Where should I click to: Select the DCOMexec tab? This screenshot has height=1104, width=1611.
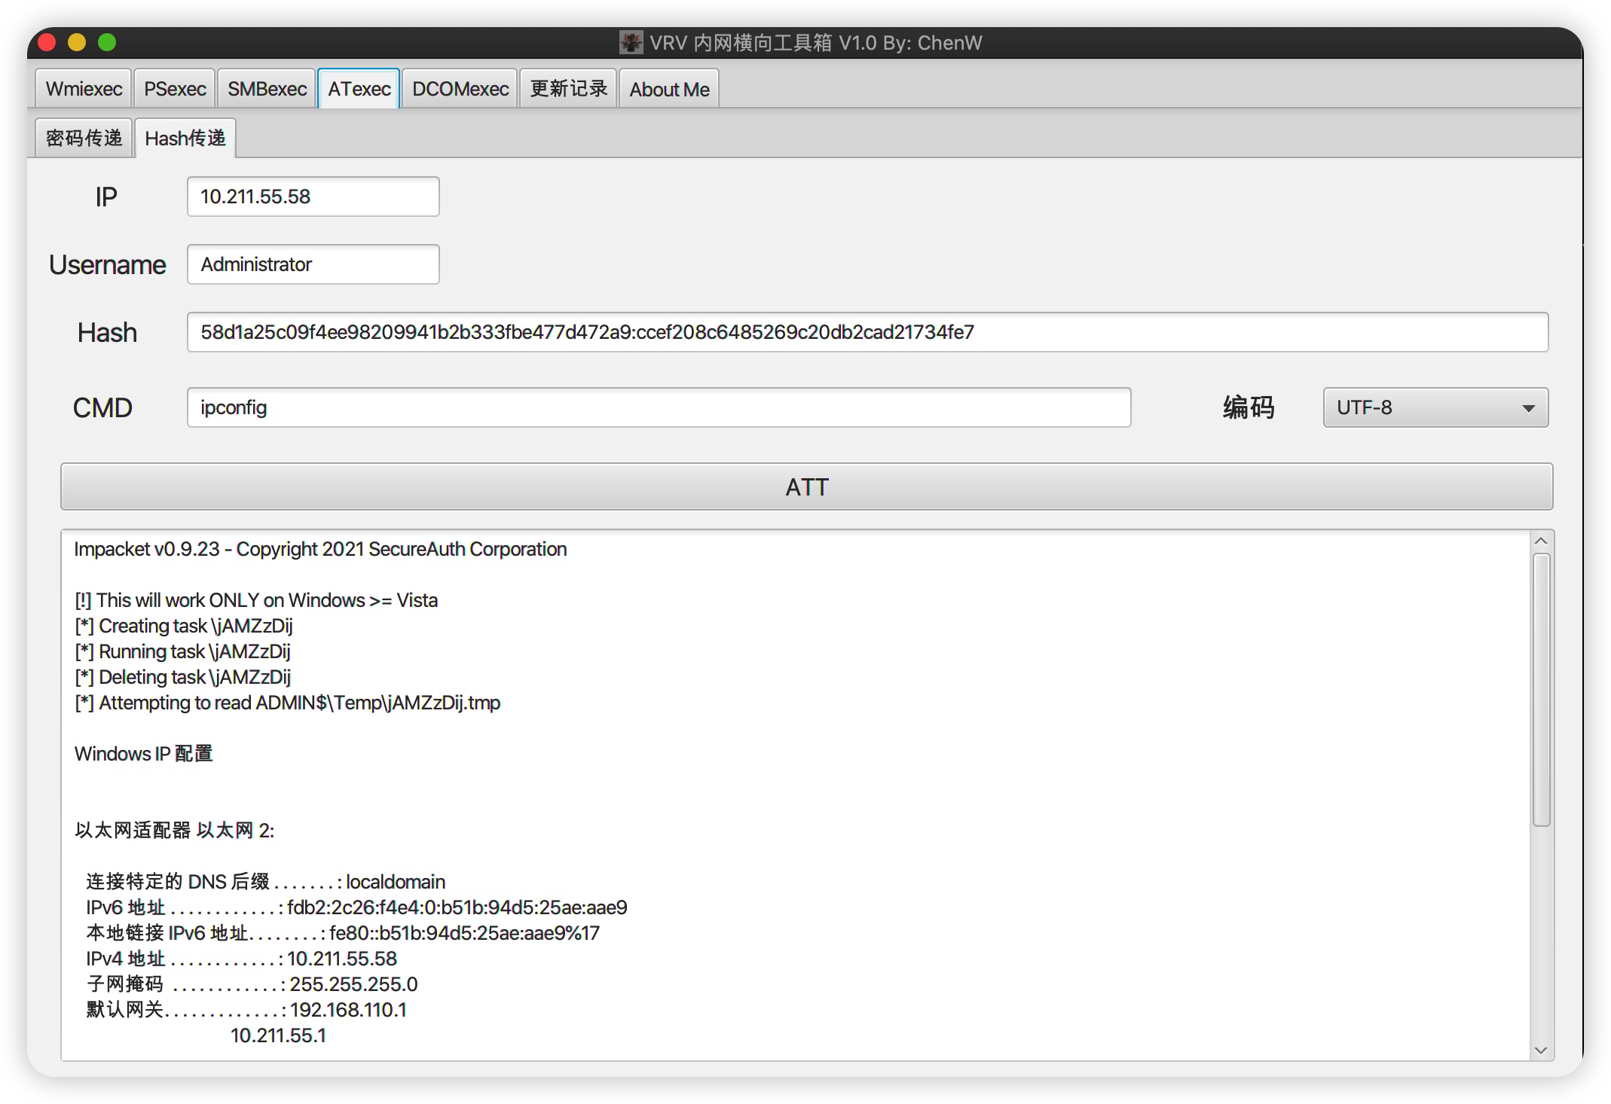[x=460, y=89]
